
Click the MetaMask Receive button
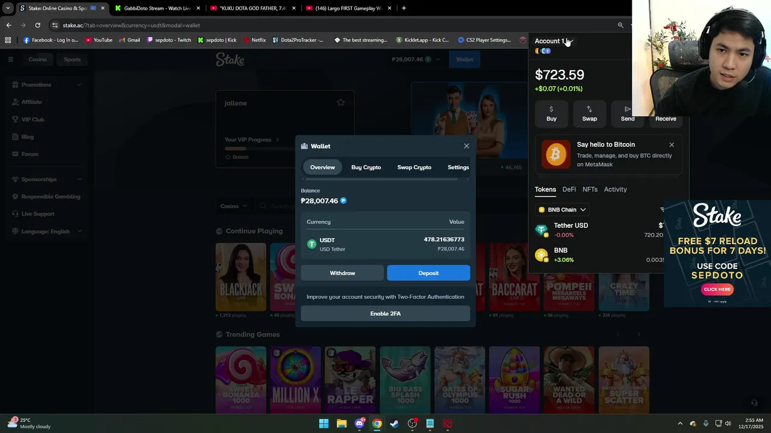[666, 113]
